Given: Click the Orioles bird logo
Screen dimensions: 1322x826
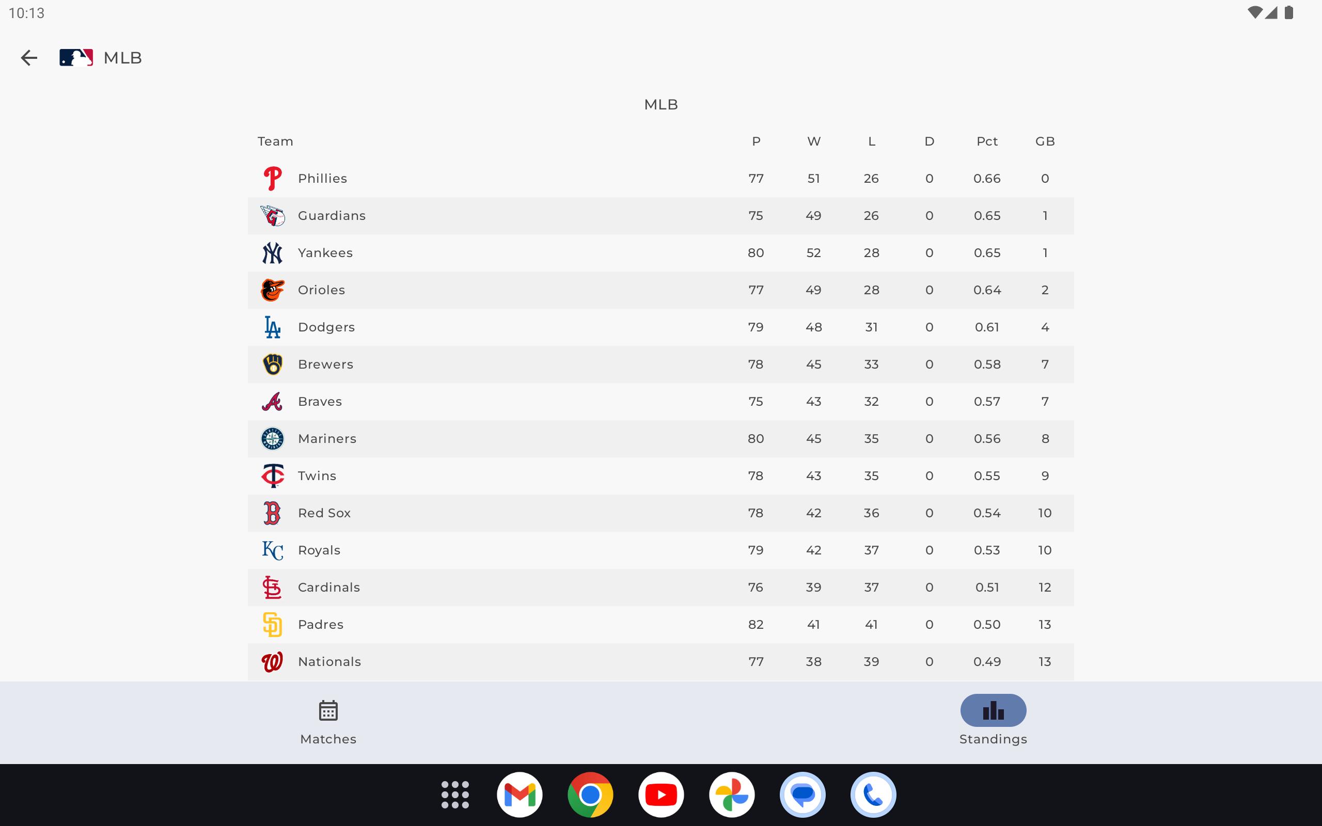Looking at the screenshot, I should 273,290.
